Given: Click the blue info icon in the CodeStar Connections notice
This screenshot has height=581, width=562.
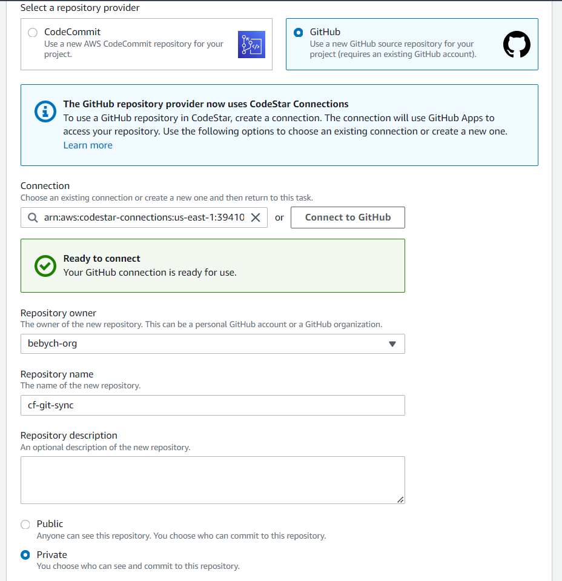Looking at the screenshot, I should tap(45, 111).
